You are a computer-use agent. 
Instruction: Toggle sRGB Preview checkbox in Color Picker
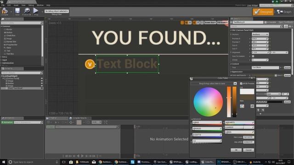coord(241,83)
